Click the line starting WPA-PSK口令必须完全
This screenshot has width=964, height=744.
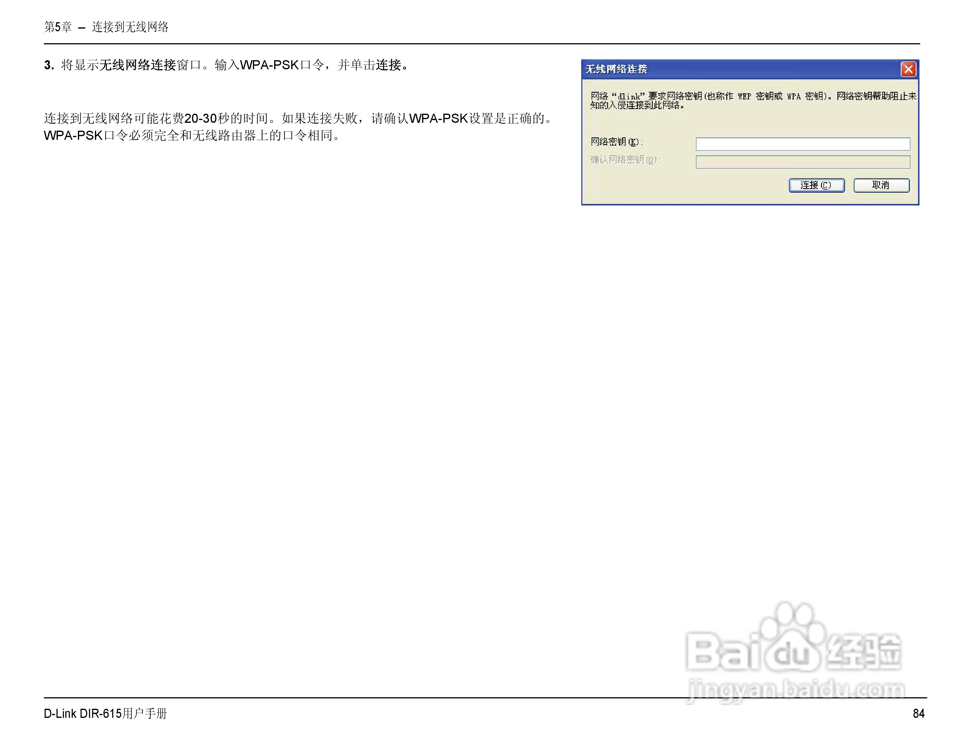tap(192, 135)
